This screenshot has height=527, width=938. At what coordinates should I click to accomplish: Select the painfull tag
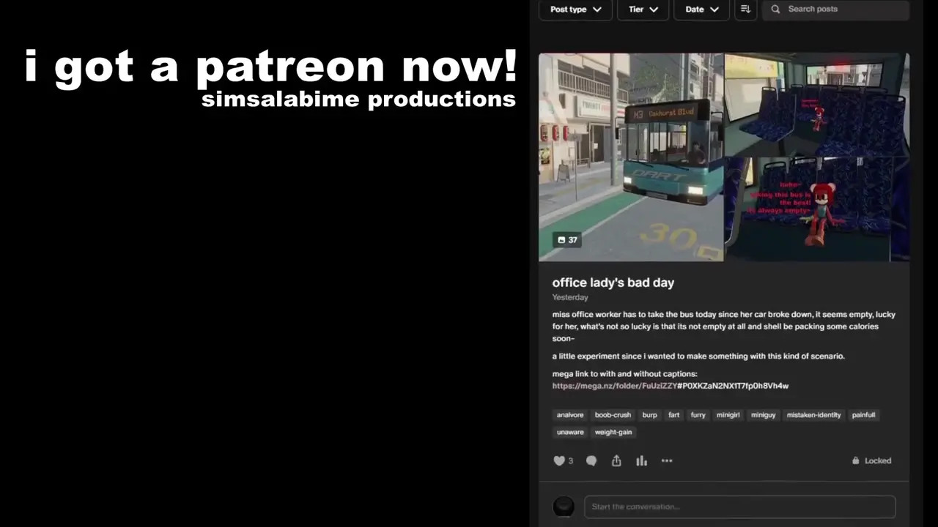coord(863,415)
